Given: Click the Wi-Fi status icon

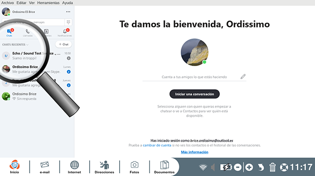Looking at the screenshot, I should click(203, 167).
